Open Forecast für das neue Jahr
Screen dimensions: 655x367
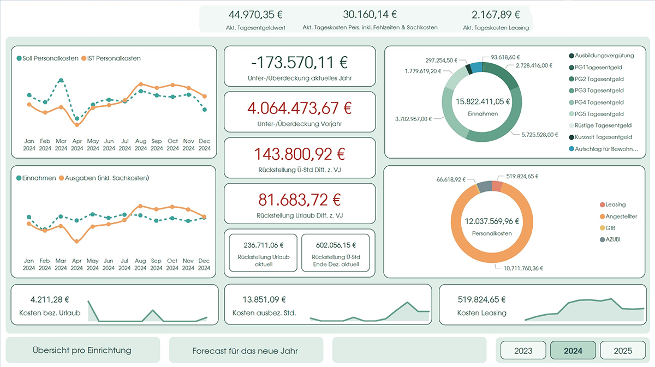click(x=245, y=350)
